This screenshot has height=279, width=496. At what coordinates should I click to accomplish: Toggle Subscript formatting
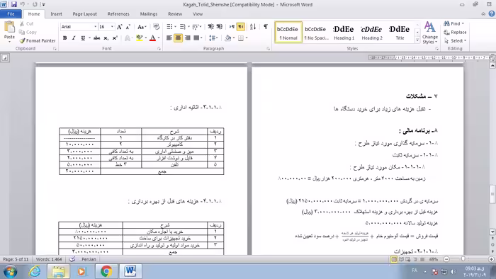coord(106,38)
